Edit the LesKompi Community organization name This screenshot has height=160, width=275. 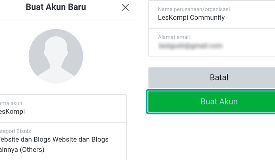(x=191, y=18)
